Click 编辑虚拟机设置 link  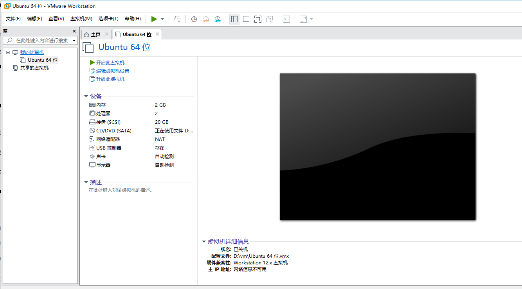coord(113,71)
